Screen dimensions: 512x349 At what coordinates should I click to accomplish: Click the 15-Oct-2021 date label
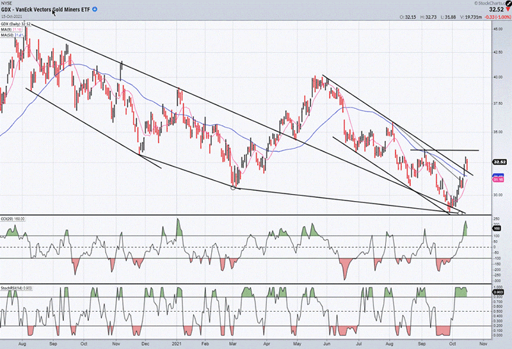[12, 17]
